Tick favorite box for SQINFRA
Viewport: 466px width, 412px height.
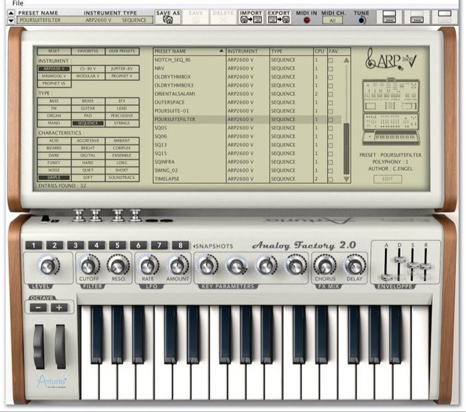[330, 162]
